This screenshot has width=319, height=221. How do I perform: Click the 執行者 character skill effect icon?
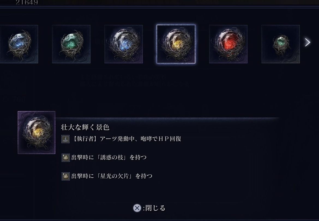(x=65, y=139)
